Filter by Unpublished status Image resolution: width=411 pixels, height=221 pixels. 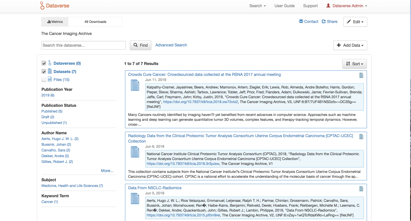coord(54,123)
